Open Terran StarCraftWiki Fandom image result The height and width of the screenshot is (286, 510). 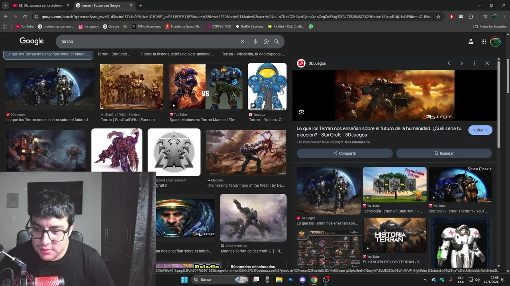[x=131, y=87]
